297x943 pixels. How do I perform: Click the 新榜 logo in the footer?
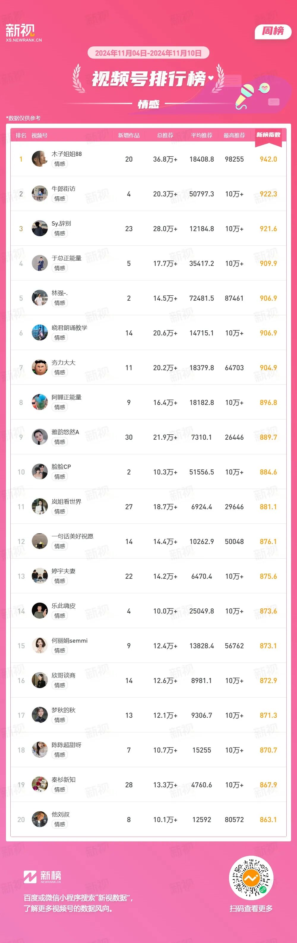[42, 876]
